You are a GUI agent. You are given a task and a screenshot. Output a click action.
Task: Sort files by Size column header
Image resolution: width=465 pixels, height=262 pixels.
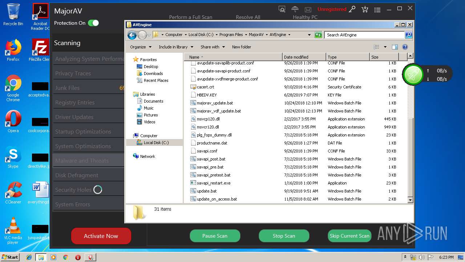point(384,57)
